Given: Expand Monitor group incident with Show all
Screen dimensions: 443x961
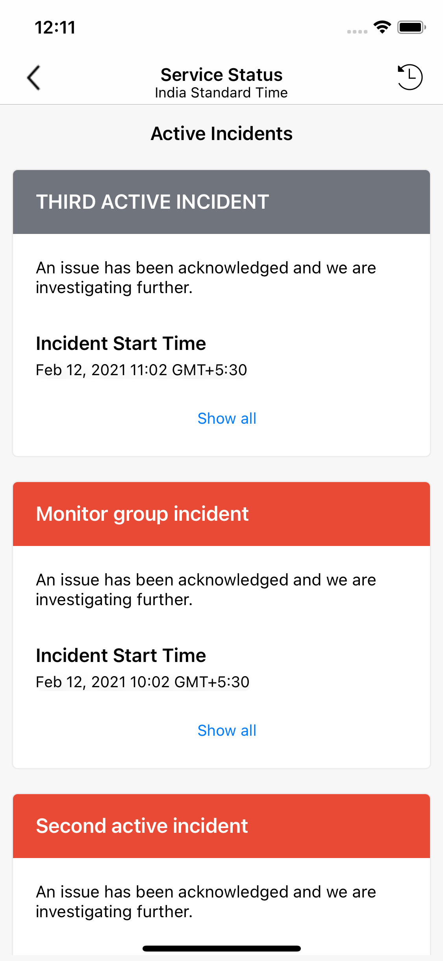Looking at the screenshot, I should [227, 731].
